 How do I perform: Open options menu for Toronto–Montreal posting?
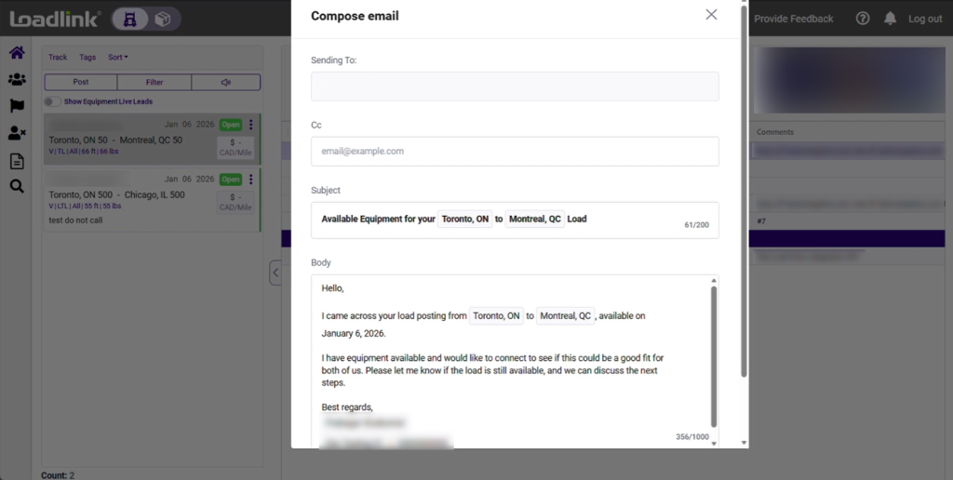pos(251,126)
